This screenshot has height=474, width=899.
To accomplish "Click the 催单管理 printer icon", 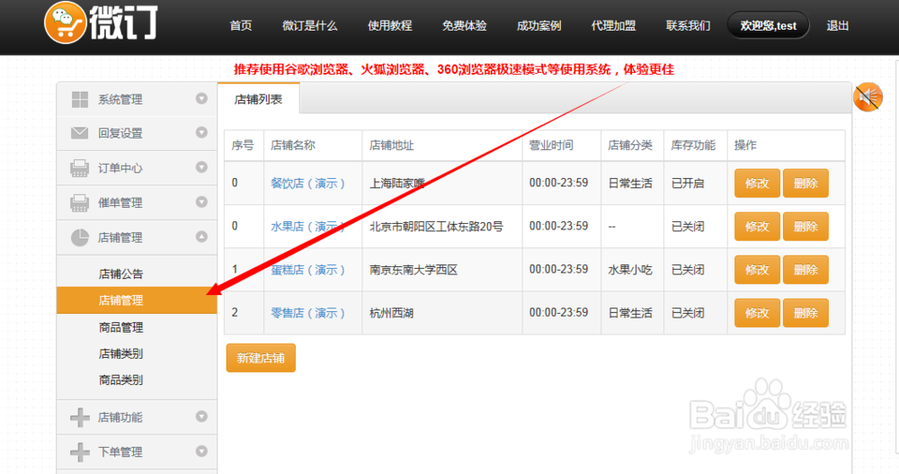I will click(x=80, y=202).
